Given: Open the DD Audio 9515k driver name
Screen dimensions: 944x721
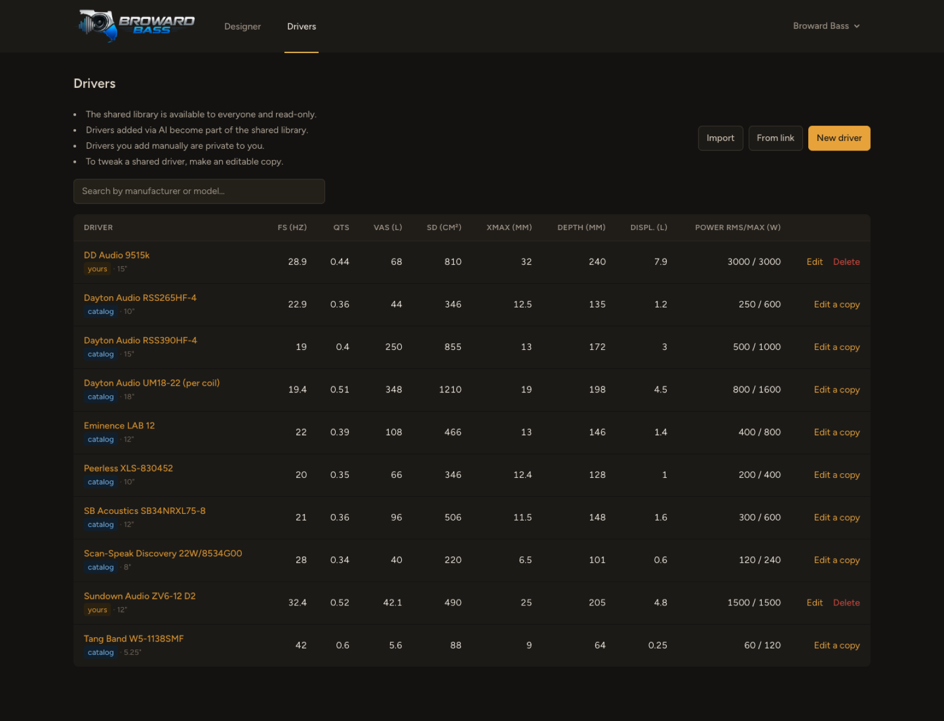Looking at the screenshot, I should point(117,255).
